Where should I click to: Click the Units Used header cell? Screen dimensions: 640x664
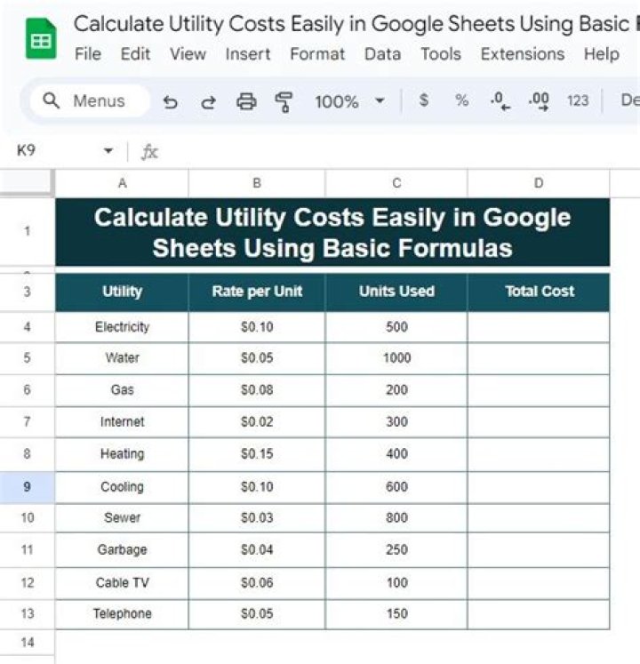click(x=396, y=292)
